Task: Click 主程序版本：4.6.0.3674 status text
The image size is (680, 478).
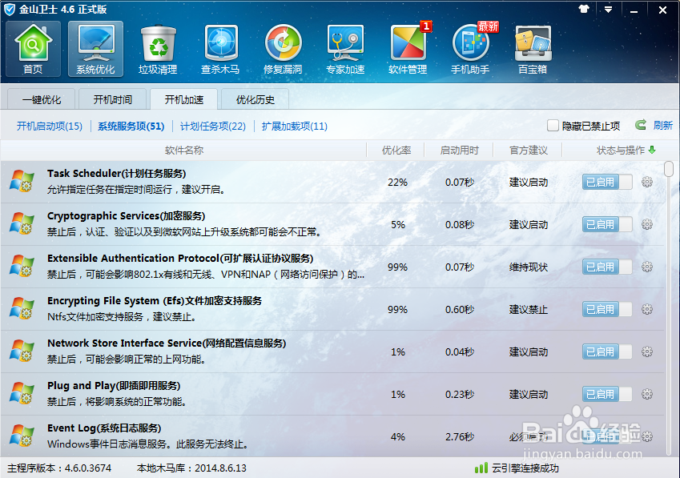Action: coord(59,468)
